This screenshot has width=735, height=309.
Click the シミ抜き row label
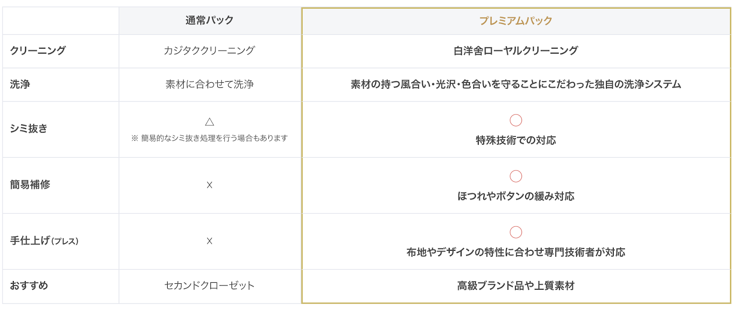coord(28,129)
